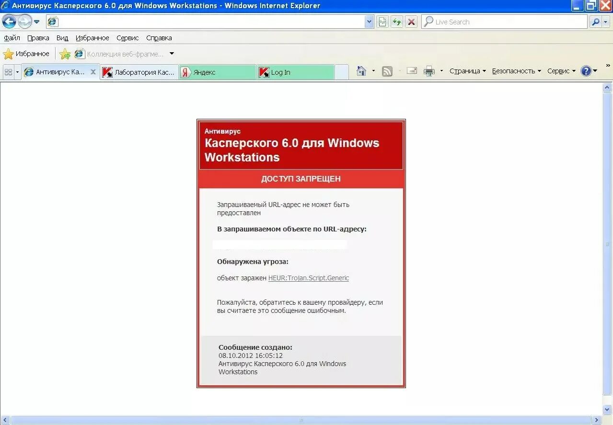Open Коллекция веб-фрагментов link
The height and width of the screenshot is (425, 613).
click(119, 54)
